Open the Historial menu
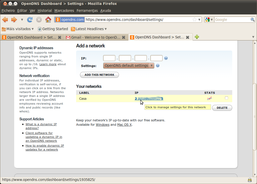 point(45,11)
